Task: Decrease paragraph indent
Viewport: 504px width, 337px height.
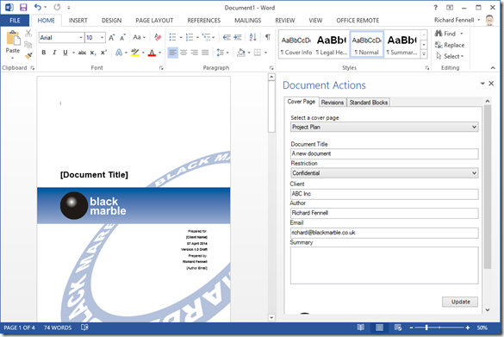Action: coord(227,37)
